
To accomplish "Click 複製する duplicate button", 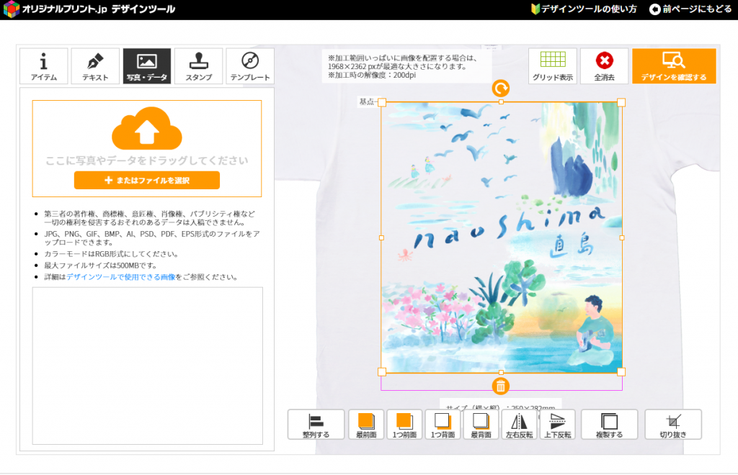I will coord(610,425).
